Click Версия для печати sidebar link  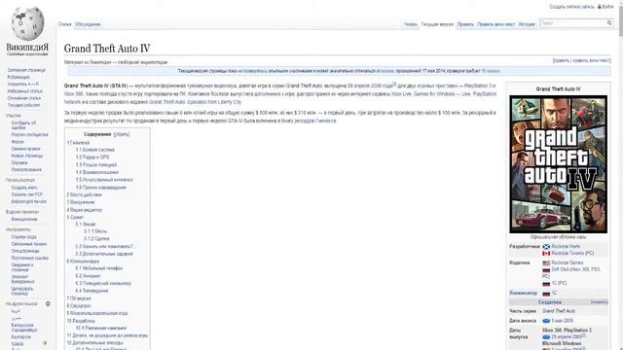point(28,201)
